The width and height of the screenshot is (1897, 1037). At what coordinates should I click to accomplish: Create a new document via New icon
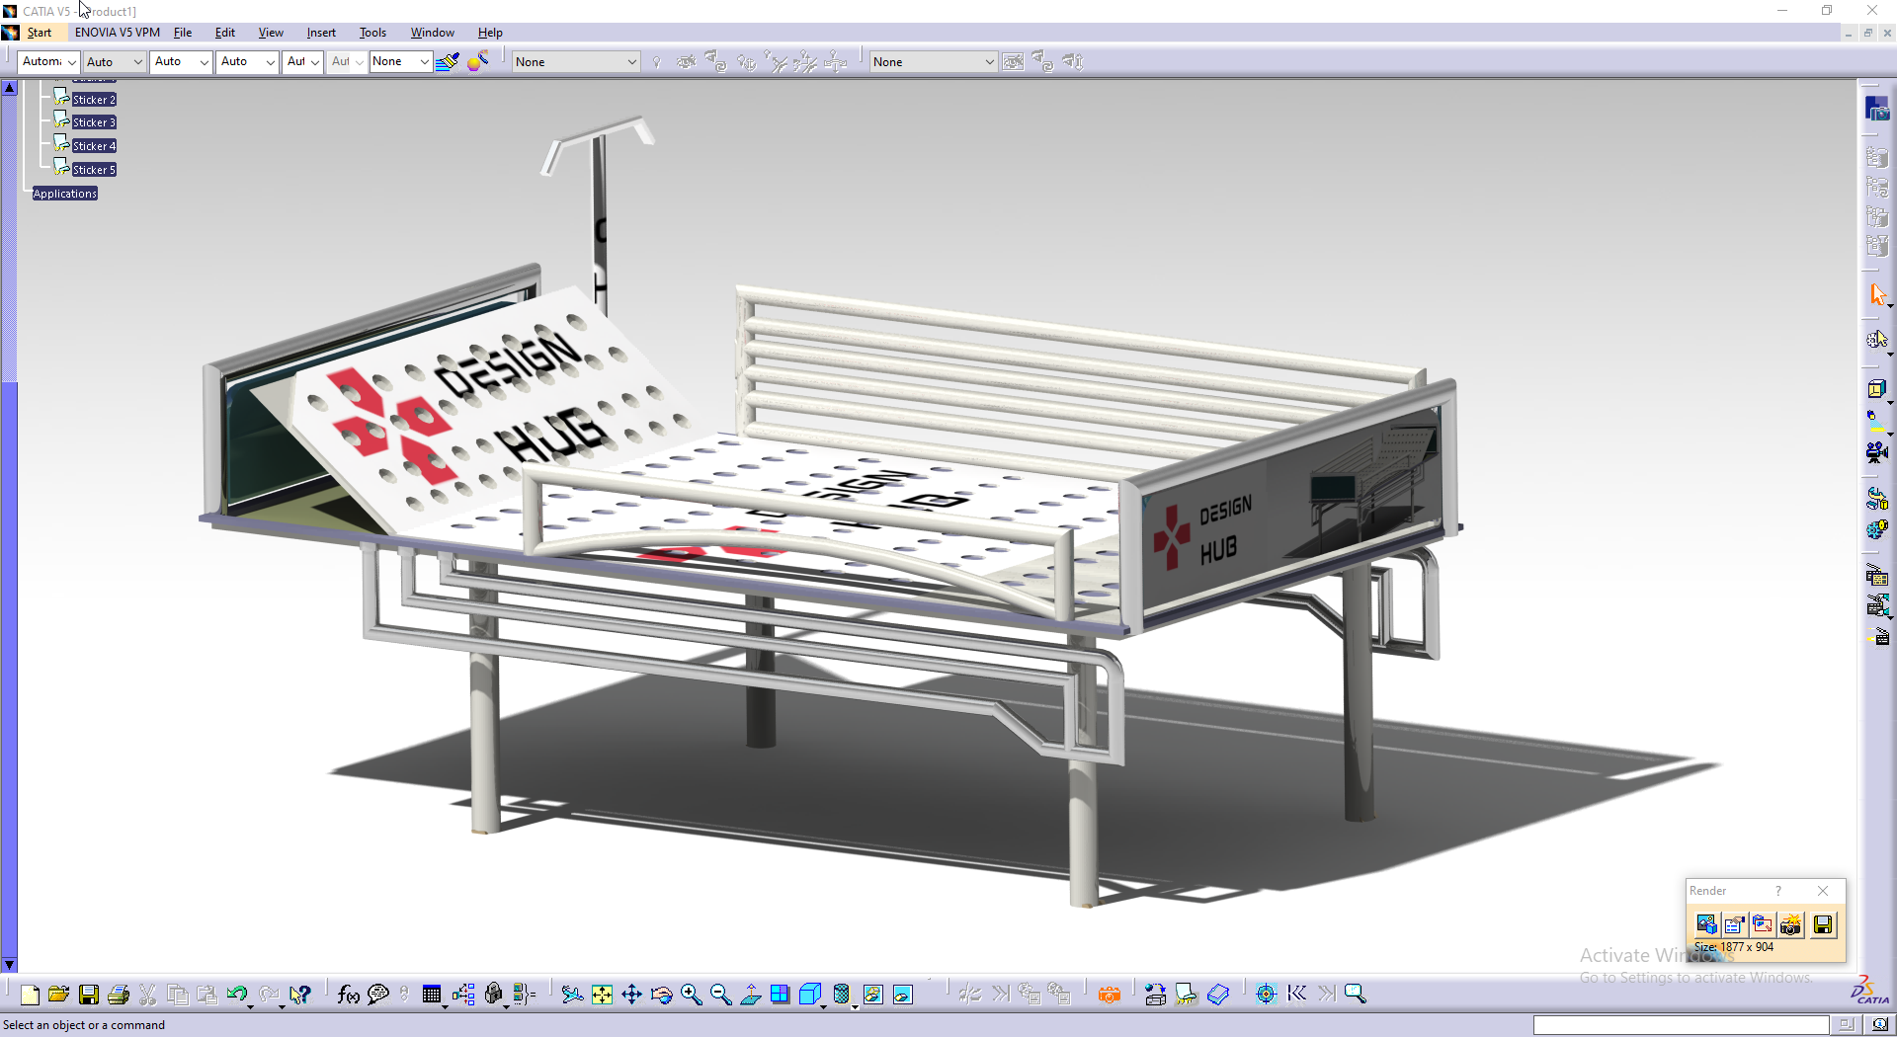[x=30, y=995]
